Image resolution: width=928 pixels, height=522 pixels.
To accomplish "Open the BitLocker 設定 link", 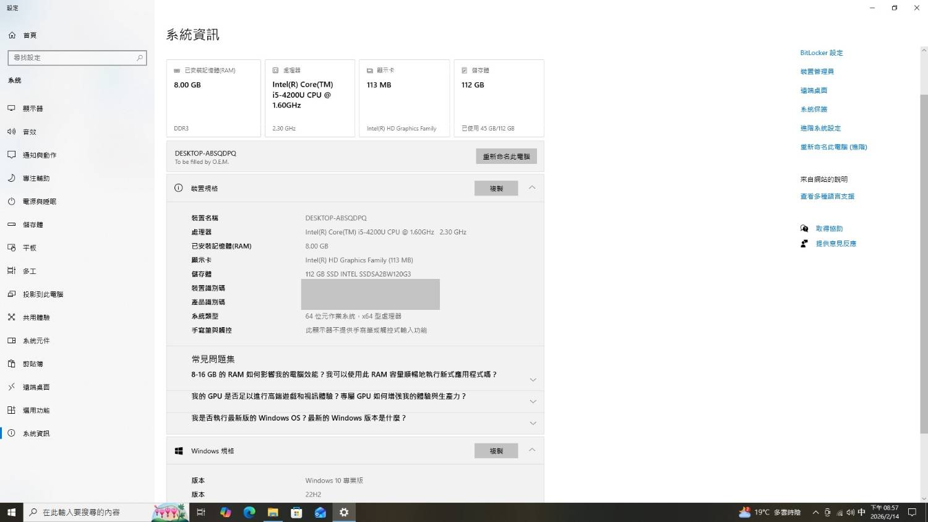I will pyautogui.click(x=821, y=53).
